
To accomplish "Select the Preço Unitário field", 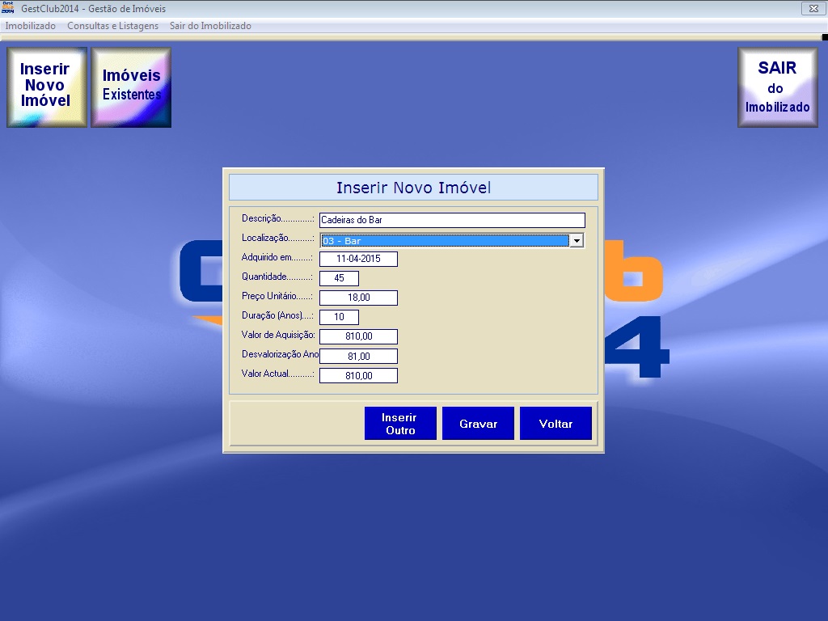I will pyautogui.click(x=358, y=298).
